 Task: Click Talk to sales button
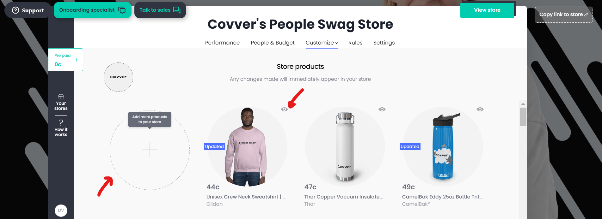[160, 10]
